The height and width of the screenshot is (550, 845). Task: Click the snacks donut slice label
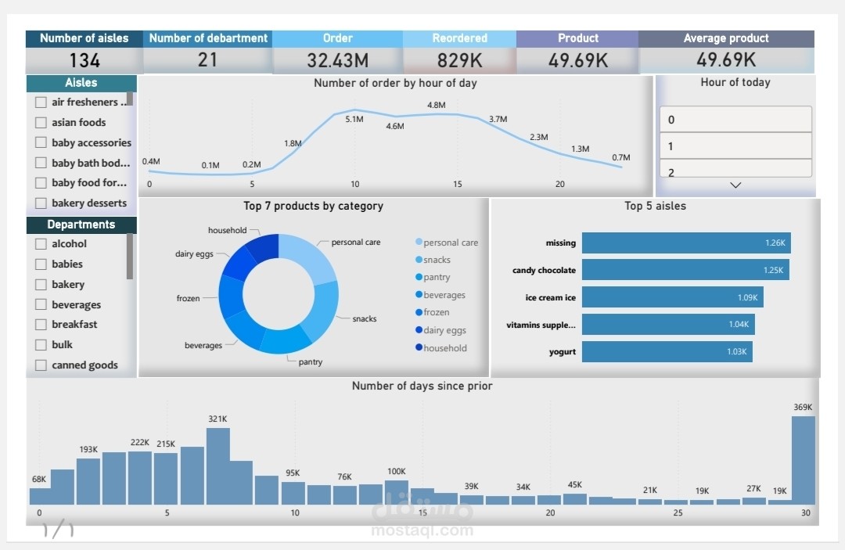coord(365,319)
